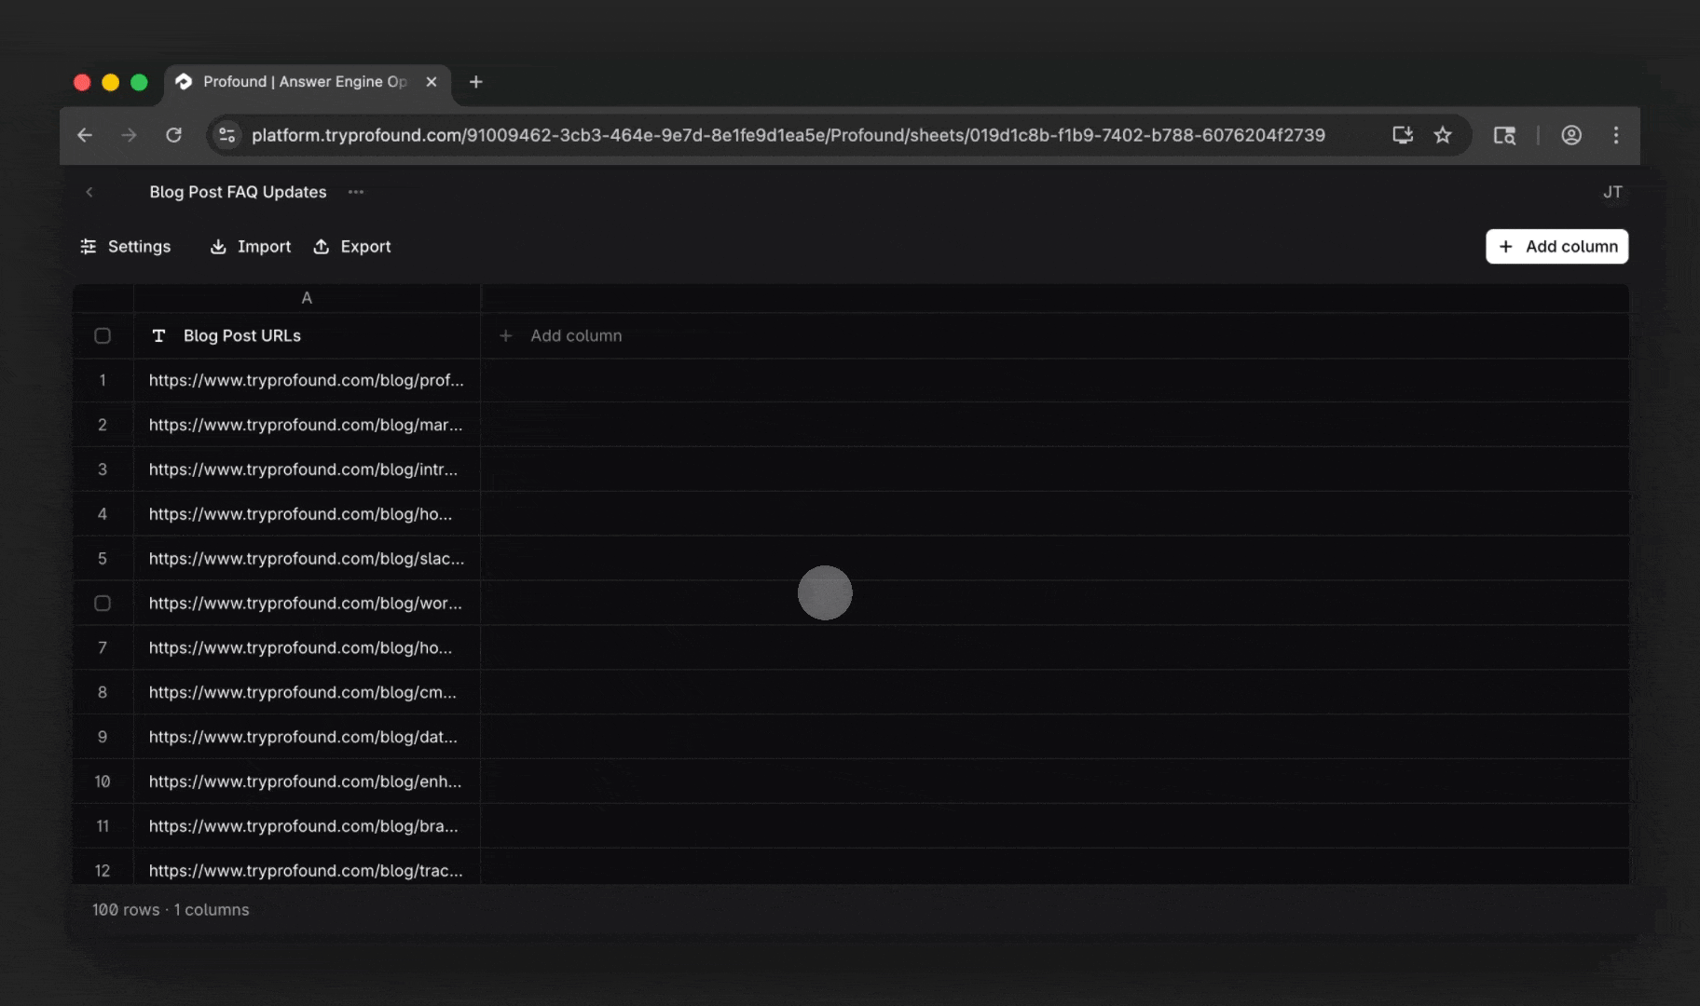Click the Export button
Screen dimensions: 1700x1006
[351, 247]
